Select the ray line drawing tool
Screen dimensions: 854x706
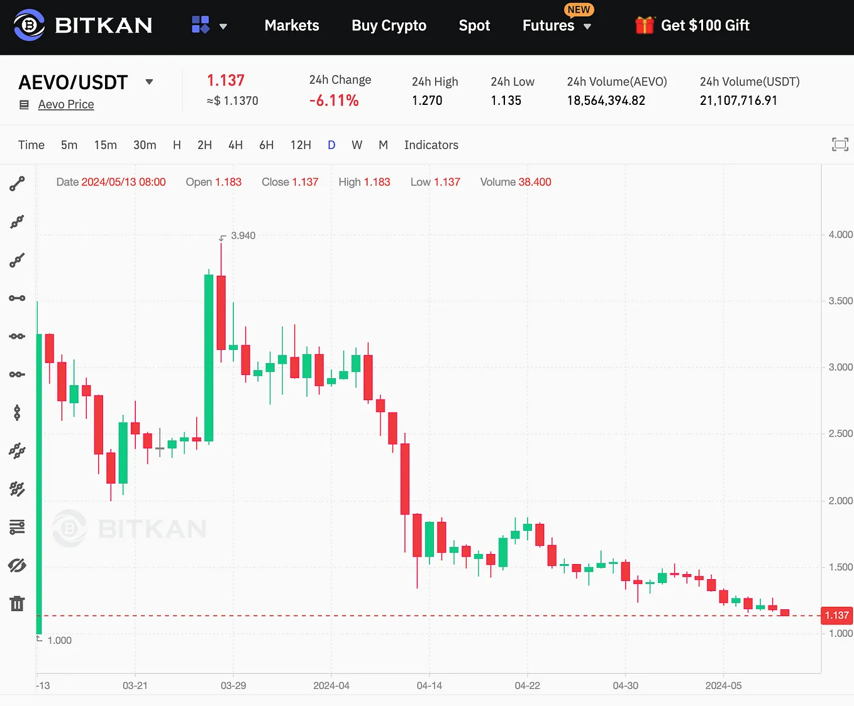tap(17, 260)
